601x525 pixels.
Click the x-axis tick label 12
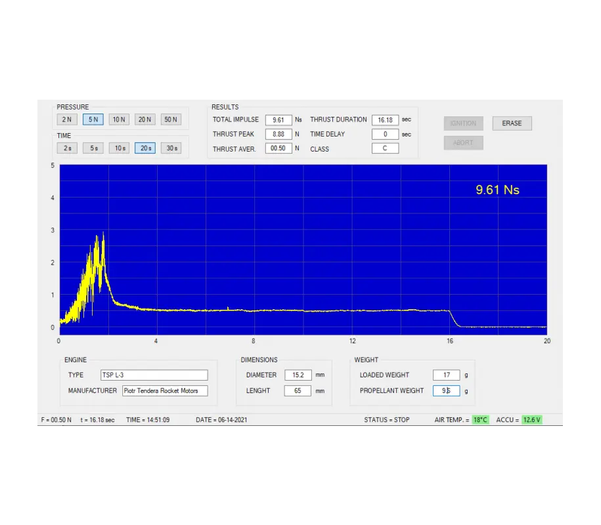(353, 341)
